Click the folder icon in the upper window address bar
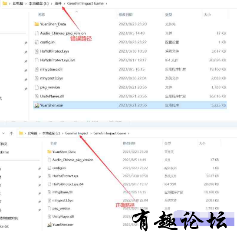This screenshot has width=237, height=235. pyautogui.click(x=5, y=3)
